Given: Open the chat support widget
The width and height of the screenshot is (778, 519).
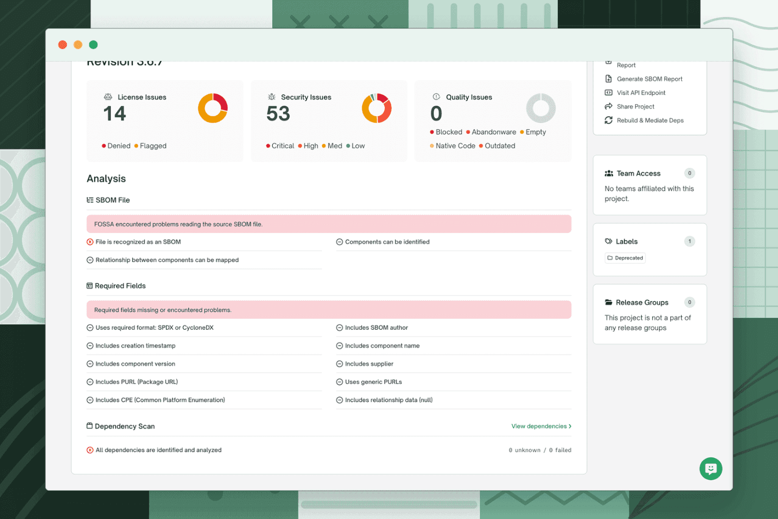Looking at the screenshot, I should coord(711,469).
